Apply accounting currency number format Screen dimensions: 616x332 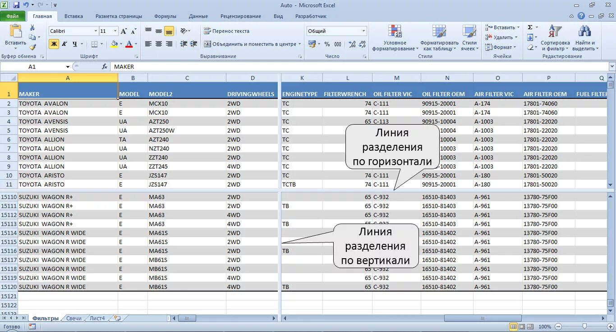click(312, 44)
